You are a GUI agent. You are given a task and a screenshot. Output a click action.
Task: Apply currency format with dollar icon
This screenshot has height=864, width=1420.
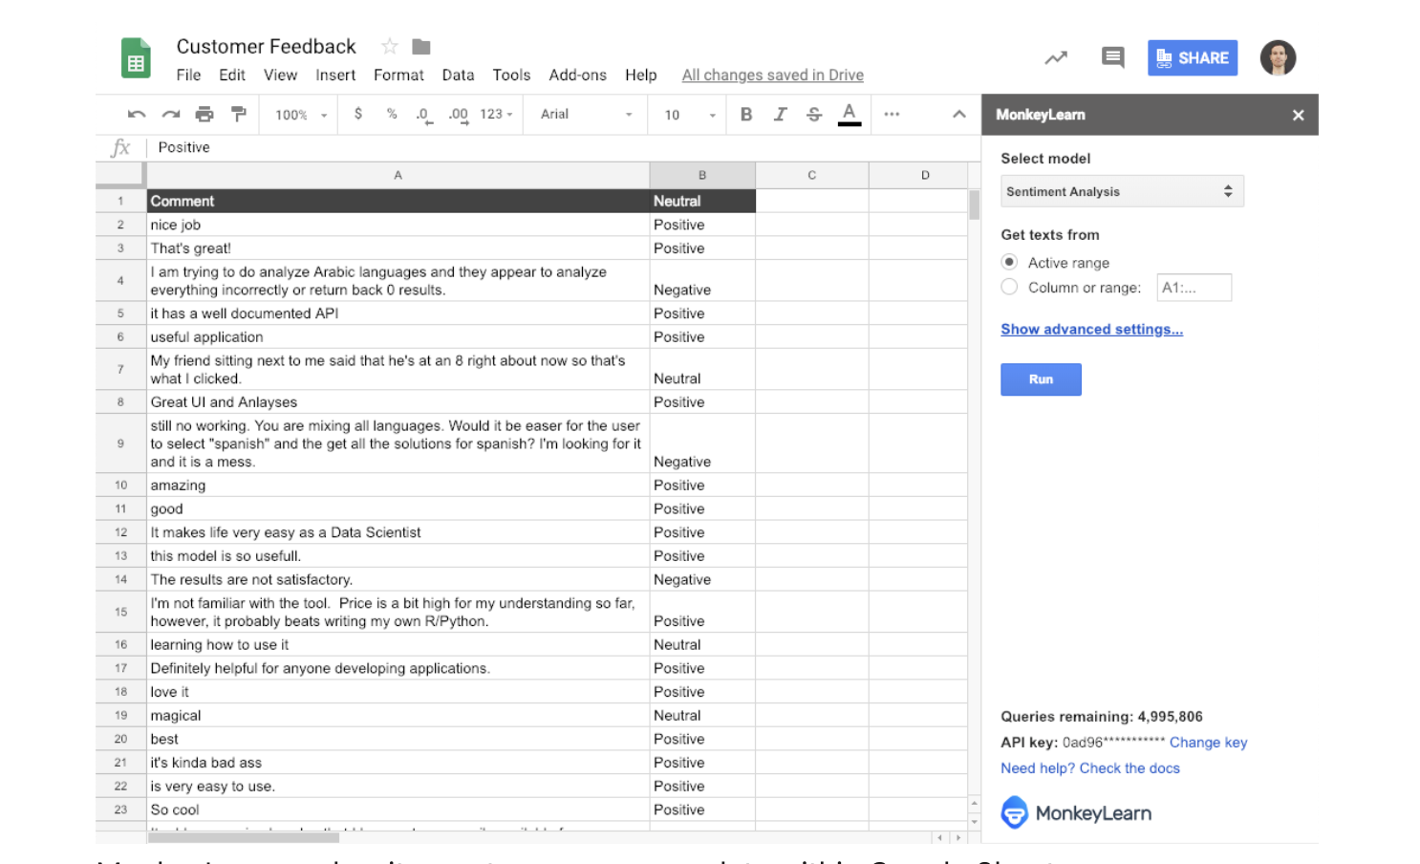pyautogui.click(x=358, y=114)
